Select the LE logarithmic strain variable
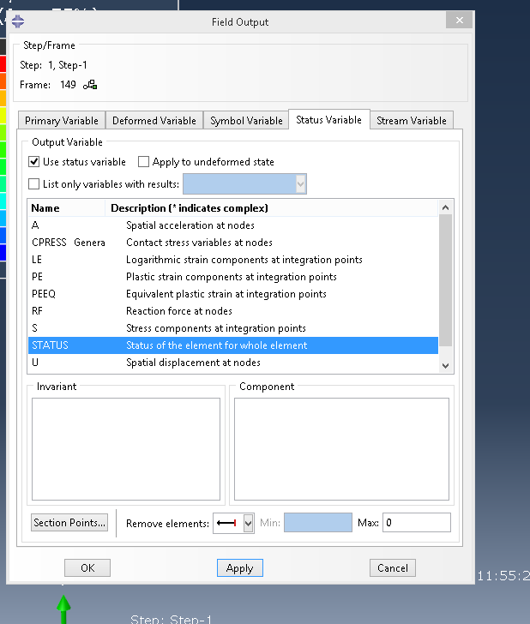Viewport: 530px width, 624px height. 233,260
